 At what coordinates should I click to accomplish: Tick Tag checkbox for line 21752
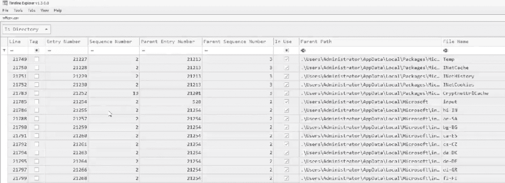click(x=36, y=85)
